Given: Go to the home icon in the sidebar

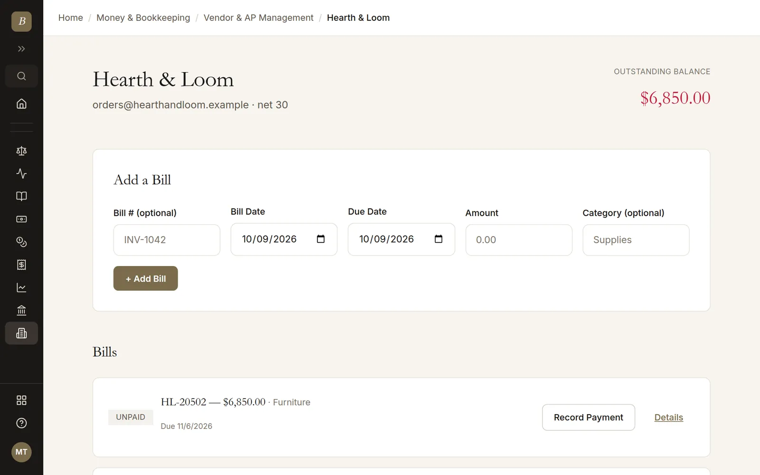Looking at the screenshot, I should point(21,104).
